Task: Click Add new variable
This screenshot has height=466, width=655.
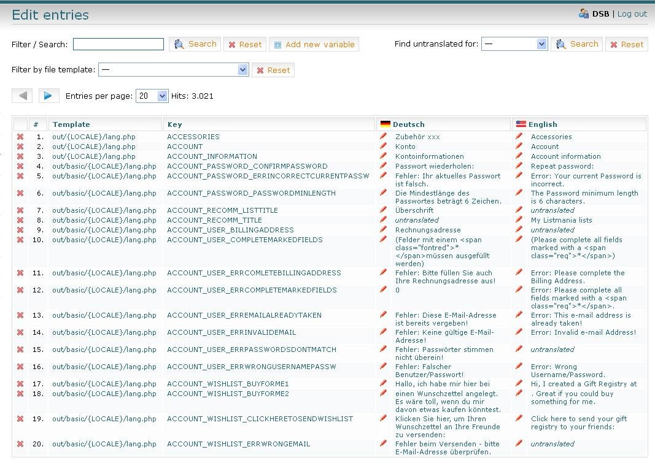Action: (314, 44)
